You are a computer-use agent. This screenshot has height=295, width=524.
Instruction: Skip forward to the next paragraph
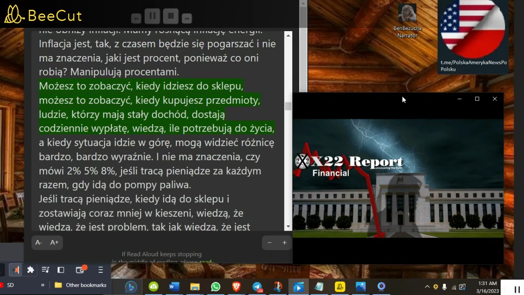[x=187, y=18]
